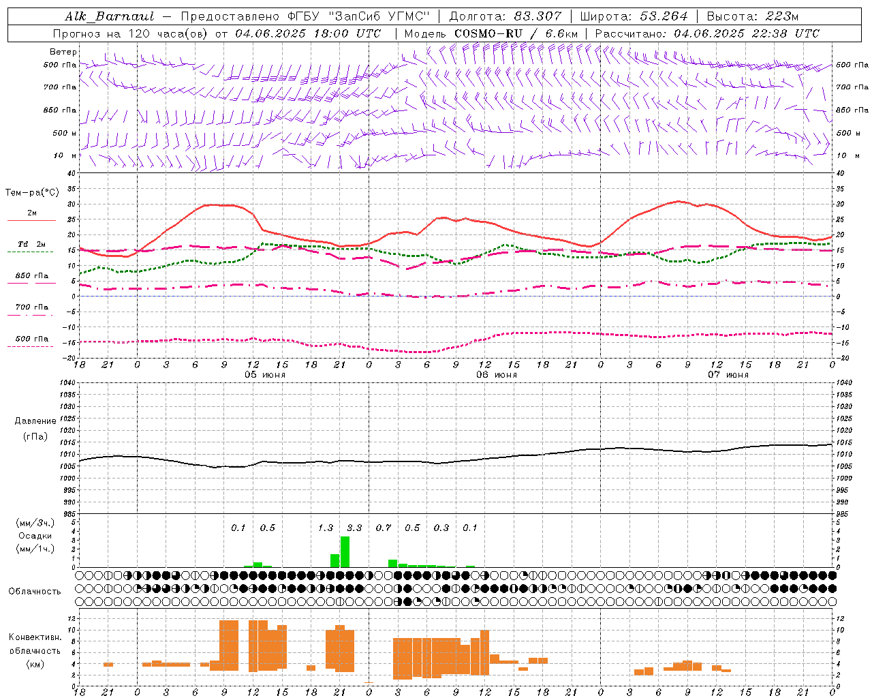Click the Td 2м dew point legend entry
The image size is (872, 698).
point(31,244)
